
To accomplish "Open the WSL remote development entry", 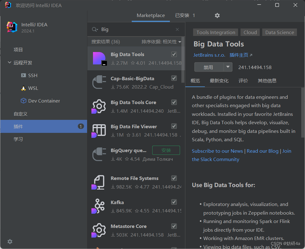I will coord(29,88).
